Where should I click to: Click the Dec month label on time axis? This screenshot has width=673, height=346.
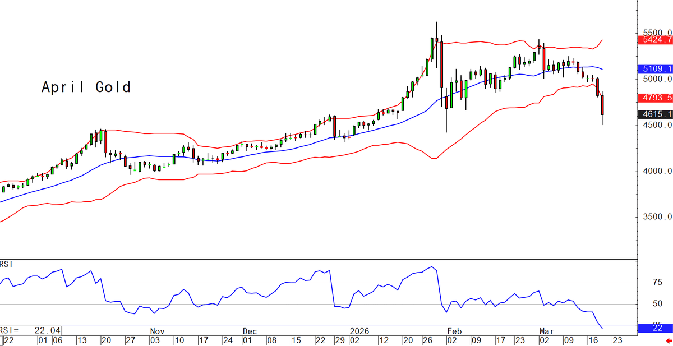click(250, 331)
